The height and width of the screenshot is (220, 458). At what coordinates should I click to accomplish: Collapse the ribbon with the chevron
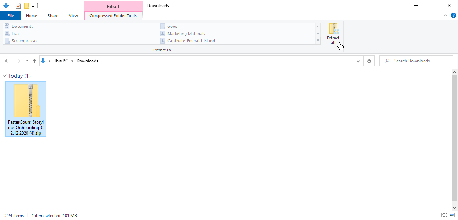(x=446, y=15)
